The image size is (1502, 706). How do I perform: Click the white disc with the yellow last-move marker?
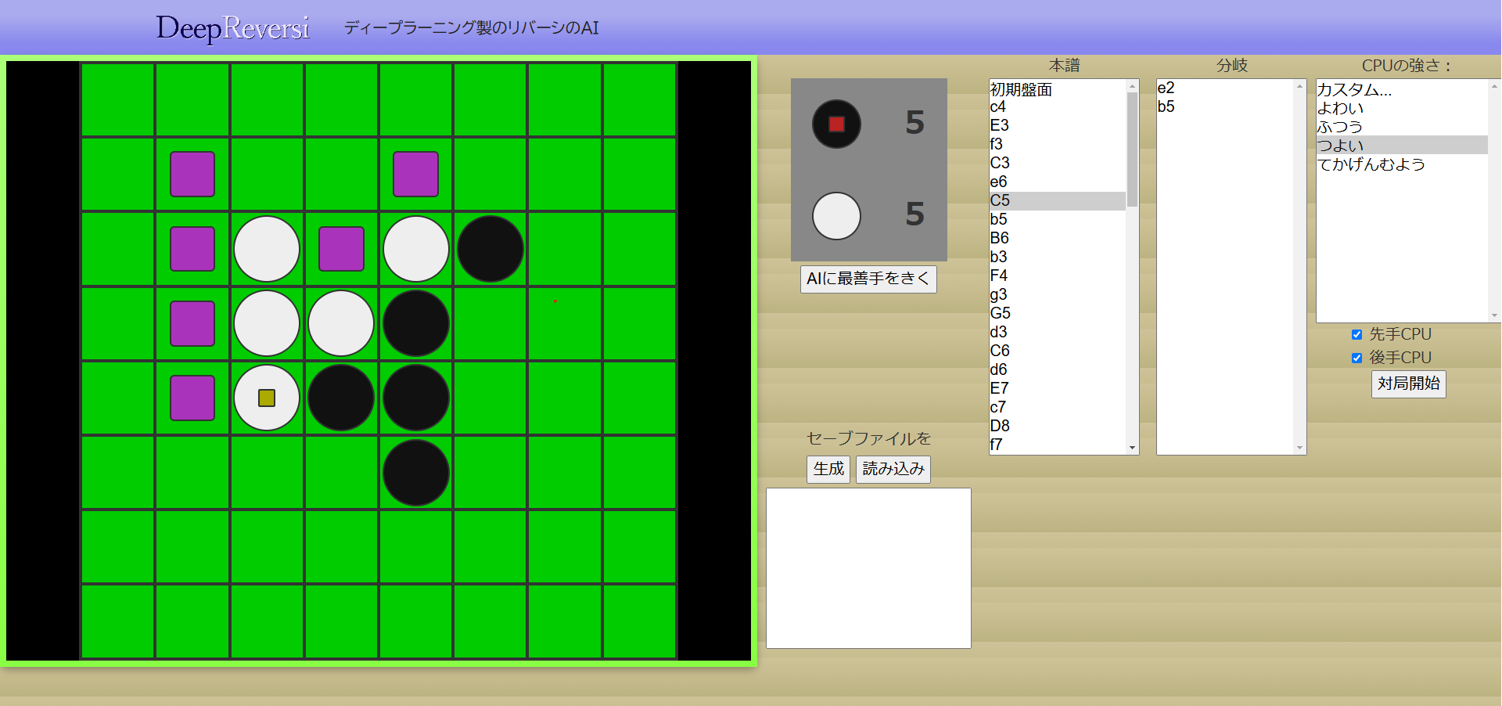coord(267,398)
